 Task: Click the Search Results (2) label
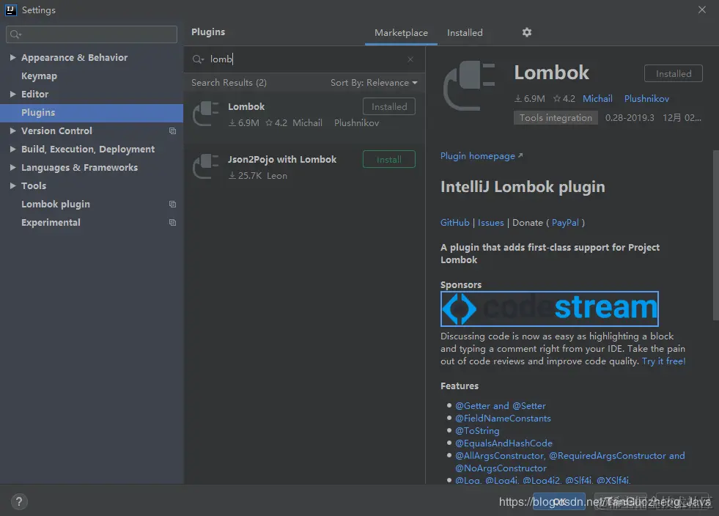coord(229,83)
